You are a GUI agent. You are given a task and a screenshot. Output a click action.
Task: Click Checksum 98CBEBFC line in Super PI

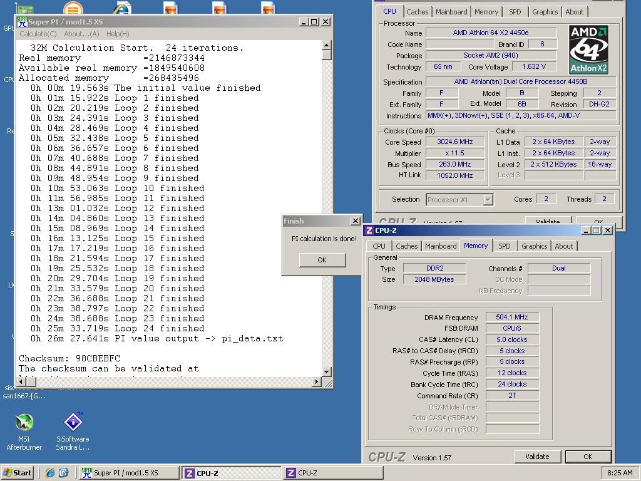[x=69, y=358]
